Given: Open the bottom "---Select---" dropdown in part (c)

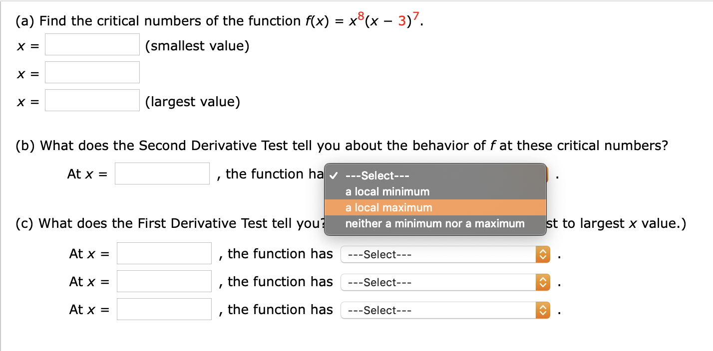Looking at the screenshot, I should [439, 310].
